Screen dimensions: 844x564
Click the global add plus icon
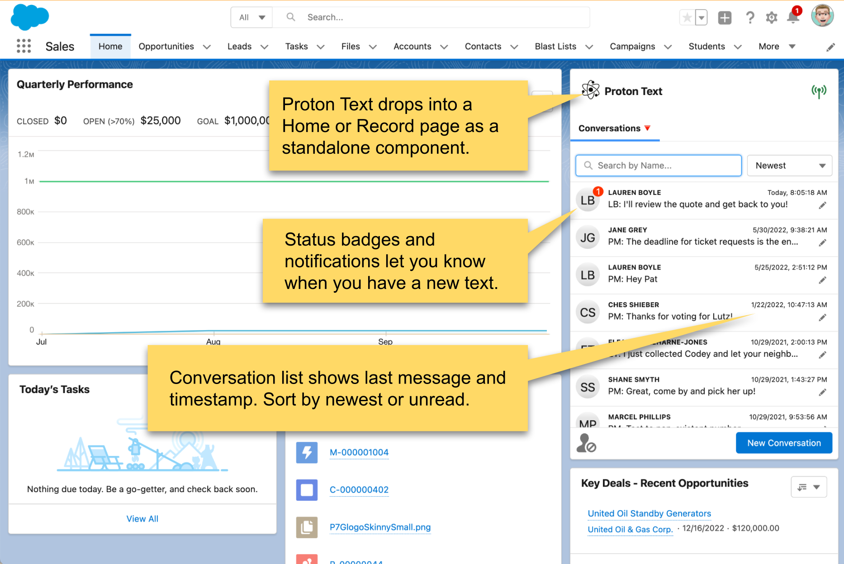click(x=725, y=17)
